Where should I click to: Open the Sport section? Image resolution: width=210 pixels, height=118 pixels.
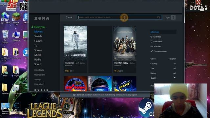[37, 64]
